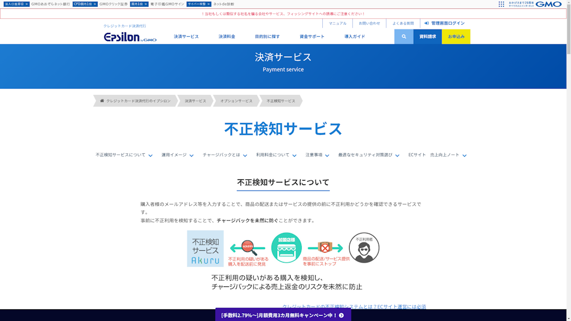
Task: Jump to the チャージバックとは section
Action: tap(225, 155)
